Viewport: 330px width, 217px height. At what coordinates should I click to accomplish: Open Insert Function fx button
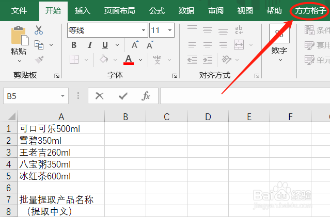tap(146, 96)
